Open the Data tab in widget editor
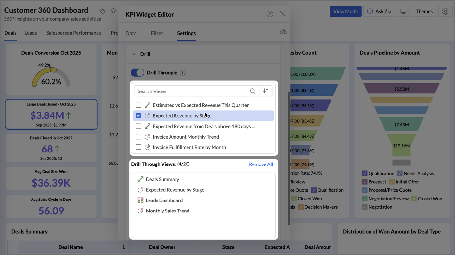The height and width of the screenshot is (255, 455). (x=131, y=33)
